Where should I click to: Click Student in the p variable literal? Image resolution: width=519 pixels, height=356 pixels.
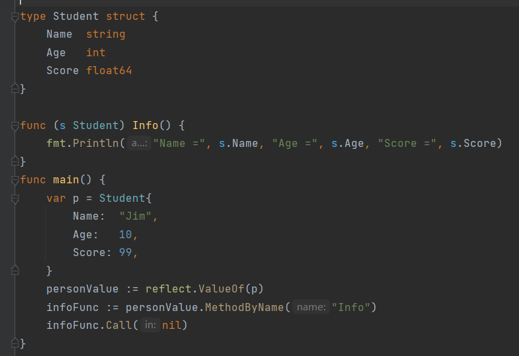tap(122, 198)
